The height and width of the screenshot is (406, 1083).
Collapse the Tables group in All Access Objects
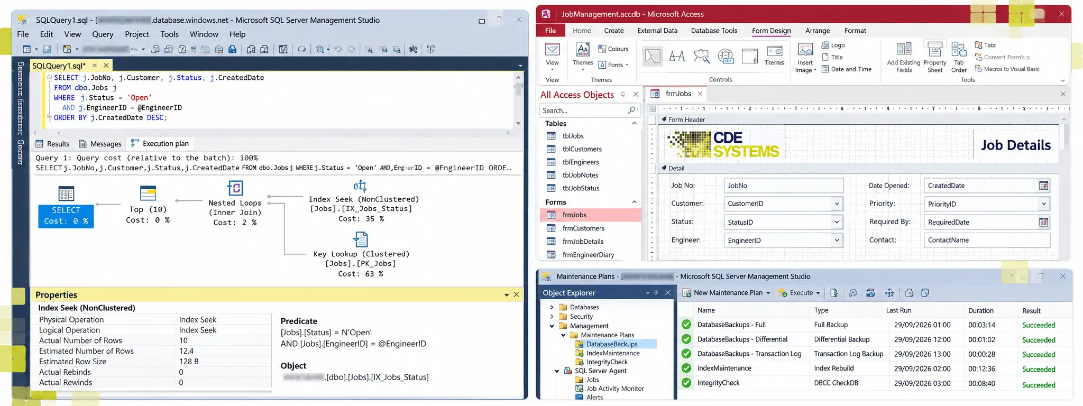pyautogui.click(x=634, y=123)
